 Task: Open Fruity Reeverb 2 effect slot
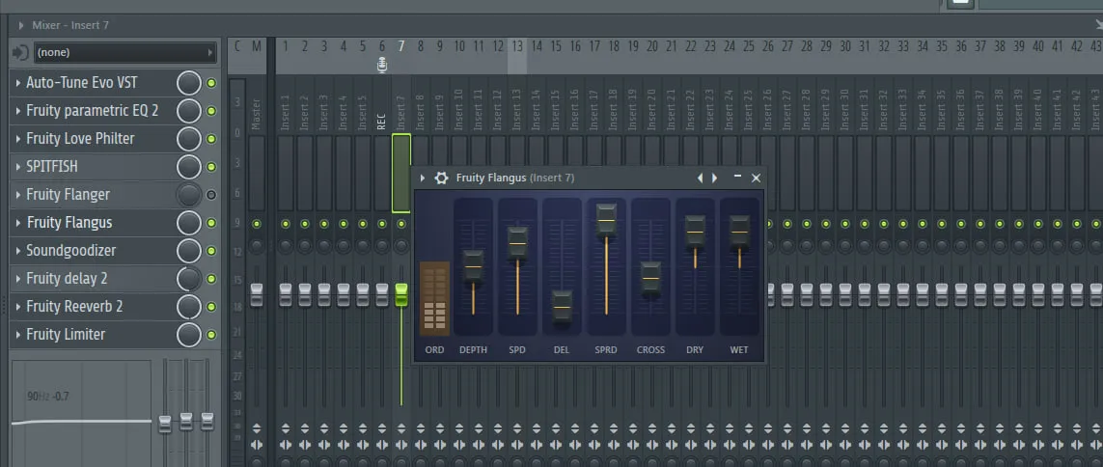pos(74,307)
